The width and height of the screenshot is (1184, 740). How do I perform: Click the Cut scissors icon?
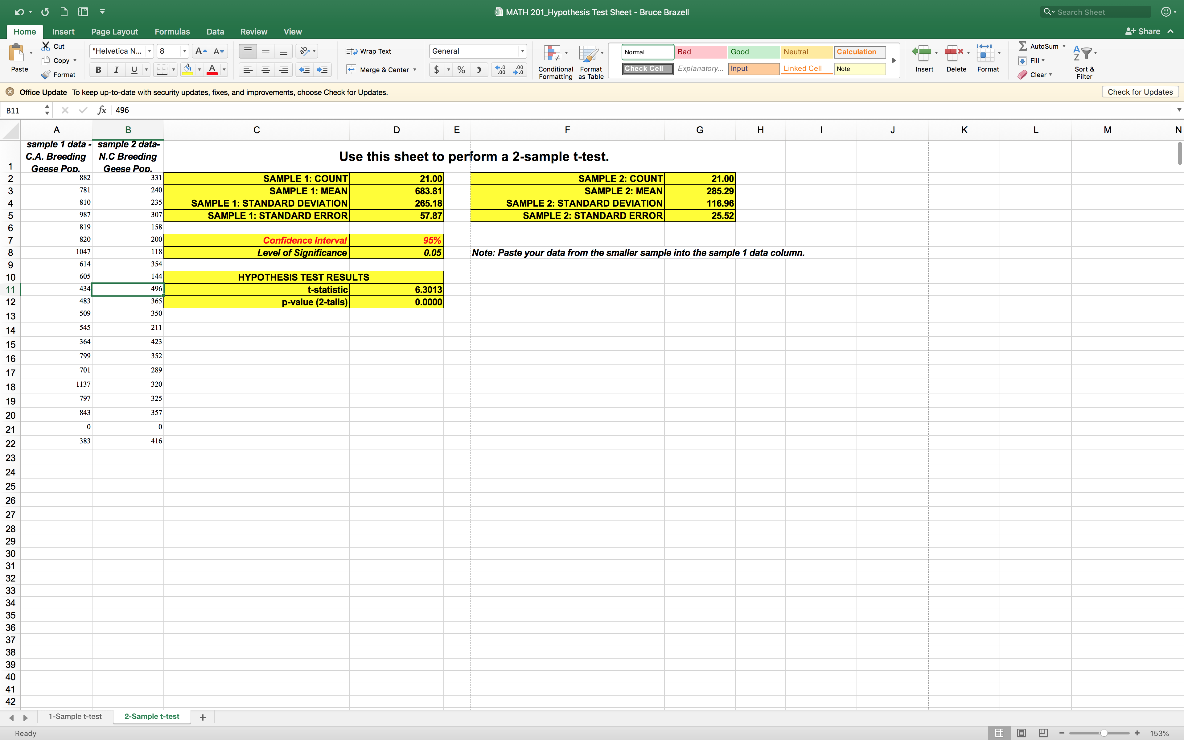click(x=46, y=47)
